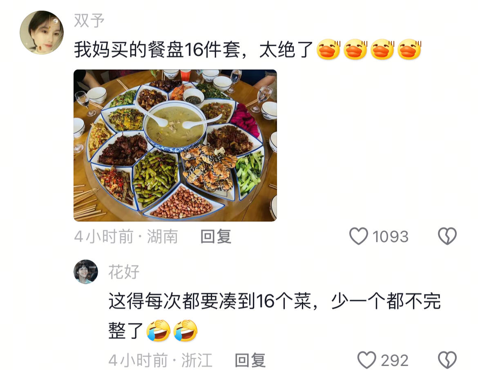
Task: Tap first laughing-crying emoji in reply
Action: coord(158,331)
